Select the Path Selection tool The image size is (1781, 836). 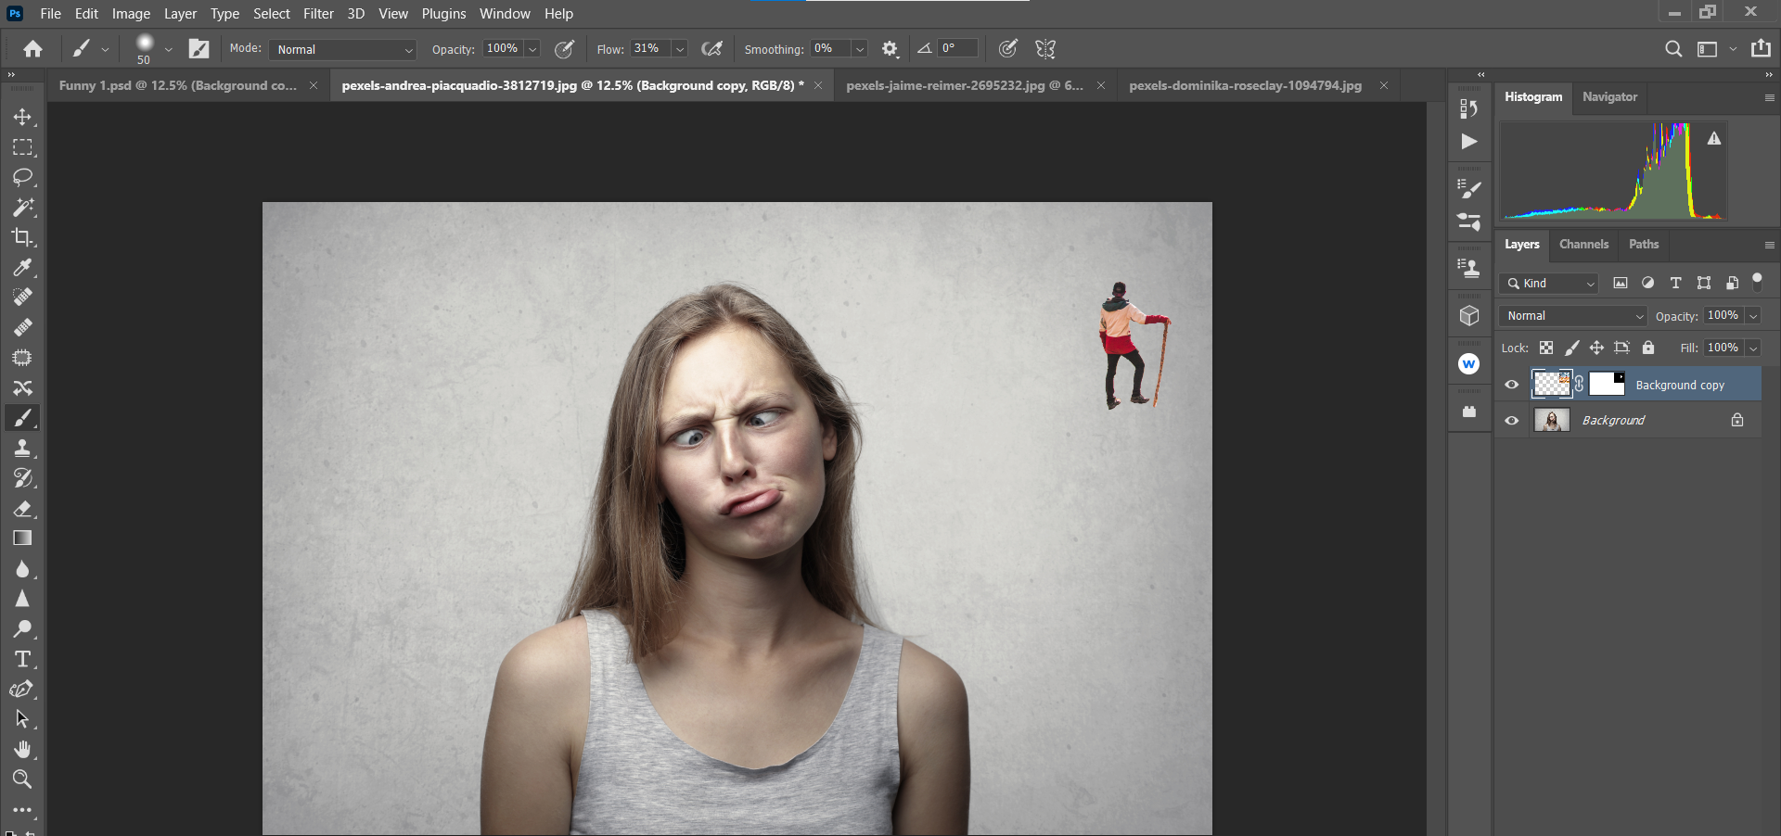tap(22, 719)
